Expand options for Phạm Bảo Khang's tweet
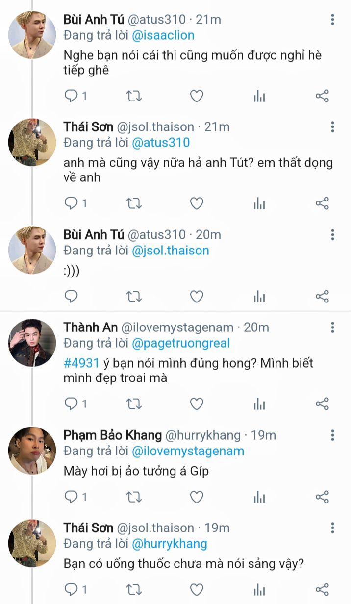Viewport: 351px width, 604px height. (333, 435)
